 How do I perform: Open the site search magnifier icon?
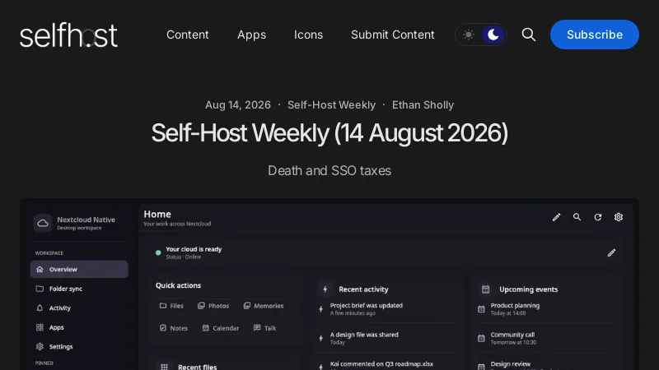point(528,35)
